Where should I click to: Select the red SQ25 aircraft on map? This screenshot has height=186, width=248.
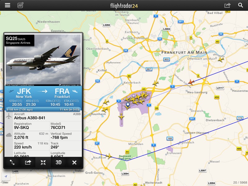191,82
